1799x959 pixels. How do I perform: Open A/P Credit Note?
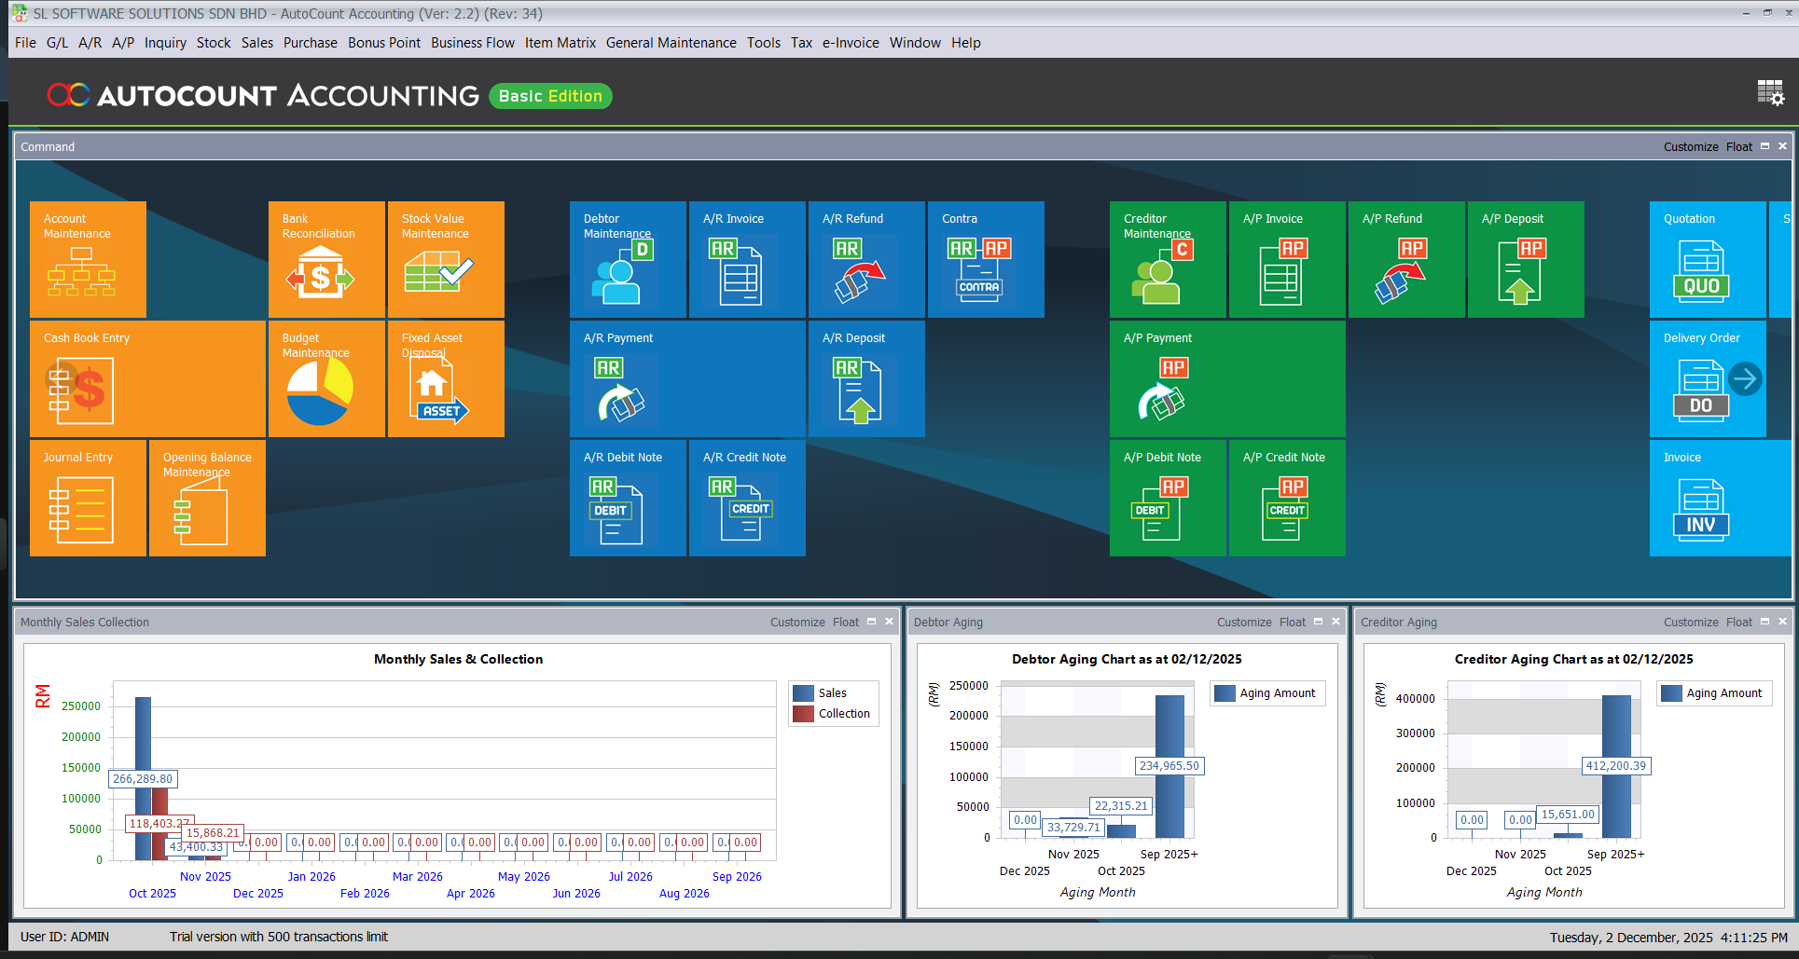[1286, 498]
